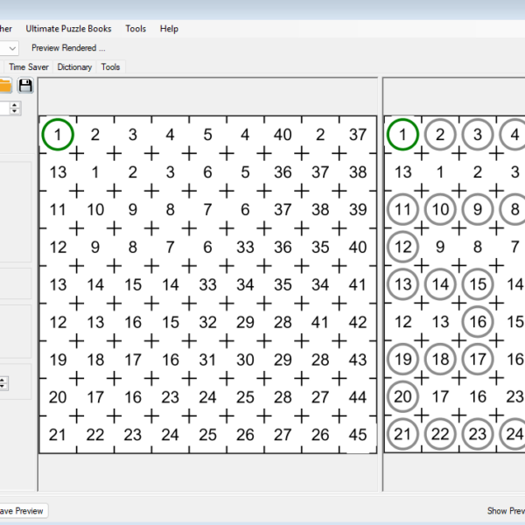This screenshot has height=525, width=525.
Task: Click the green-circled 1 in the right solution grid
Action: tap(402, 135)
